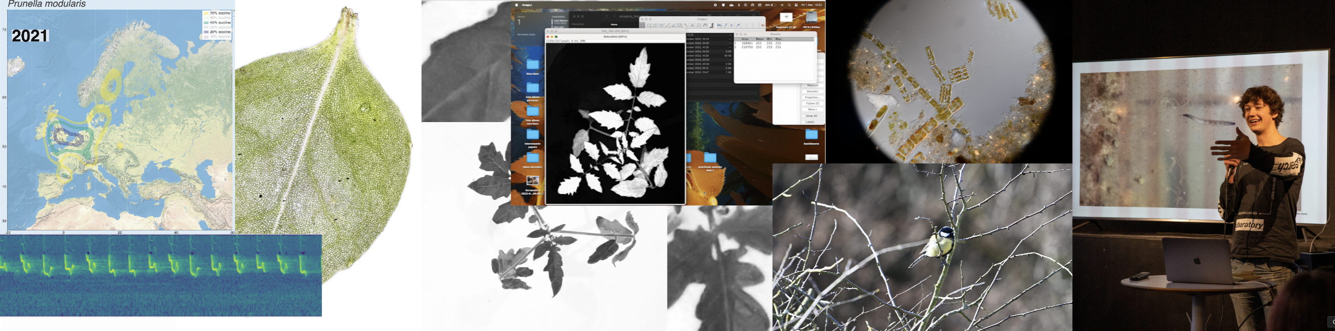This screenshot has width=1335, height=331.
Task: Select the Oval selection tool
Action: (649, 26)
